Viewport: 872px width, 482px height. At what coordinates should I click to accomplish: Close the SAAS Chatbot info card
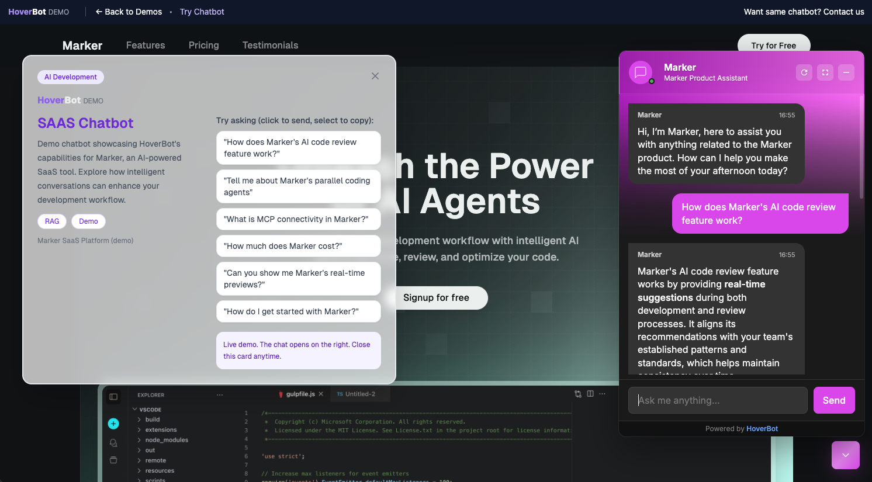pos(375,76)
